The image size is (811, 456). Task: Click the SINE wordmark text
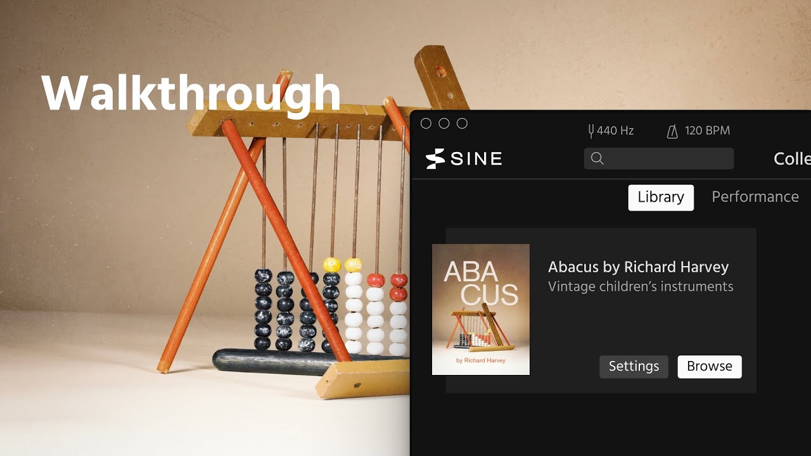tap(476, 158)
